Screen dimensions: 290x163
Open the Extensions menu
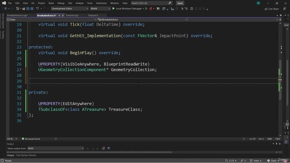tap(101, 3)
